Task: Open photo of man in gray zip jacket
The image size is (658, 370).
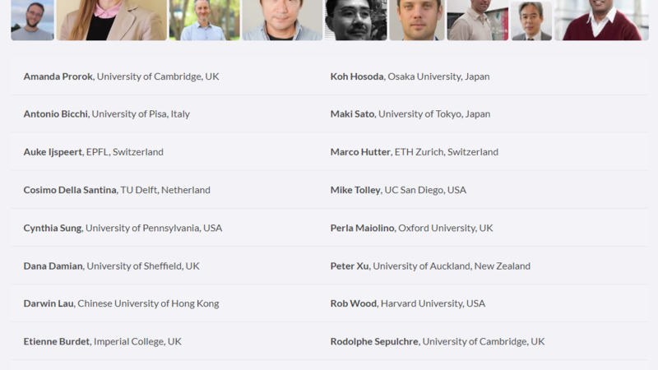Action: point(282,20)
